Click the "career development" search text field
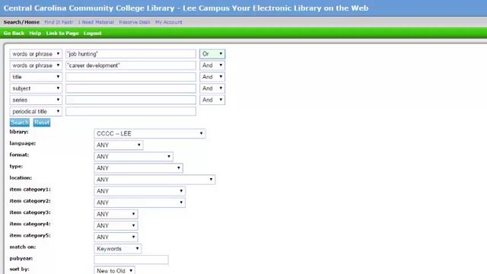 click(x=131, y=65)
